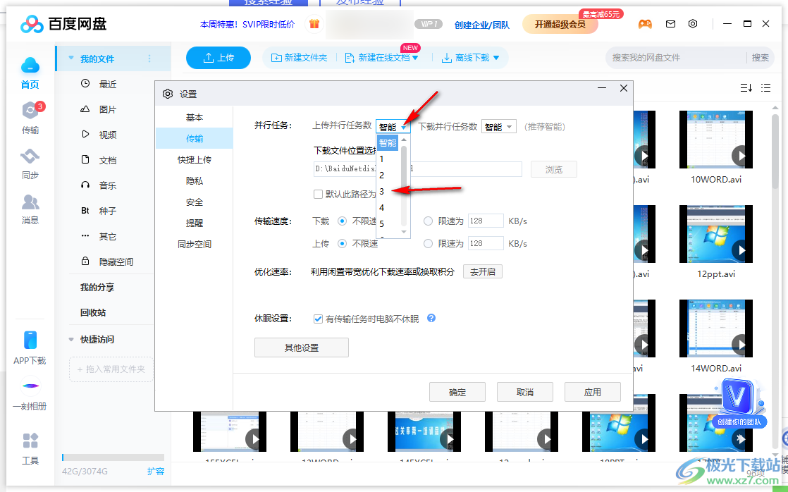The image size is (788, 492).
Task: Switch to list view icon
Action: 766,88
